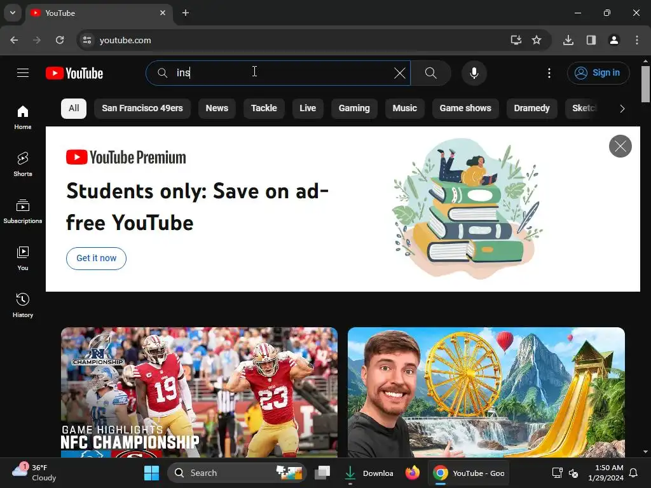Bookmark this page with star
The height and width of the screenshot is (488, 651).
pyautogui.click(x=537, y=40)
